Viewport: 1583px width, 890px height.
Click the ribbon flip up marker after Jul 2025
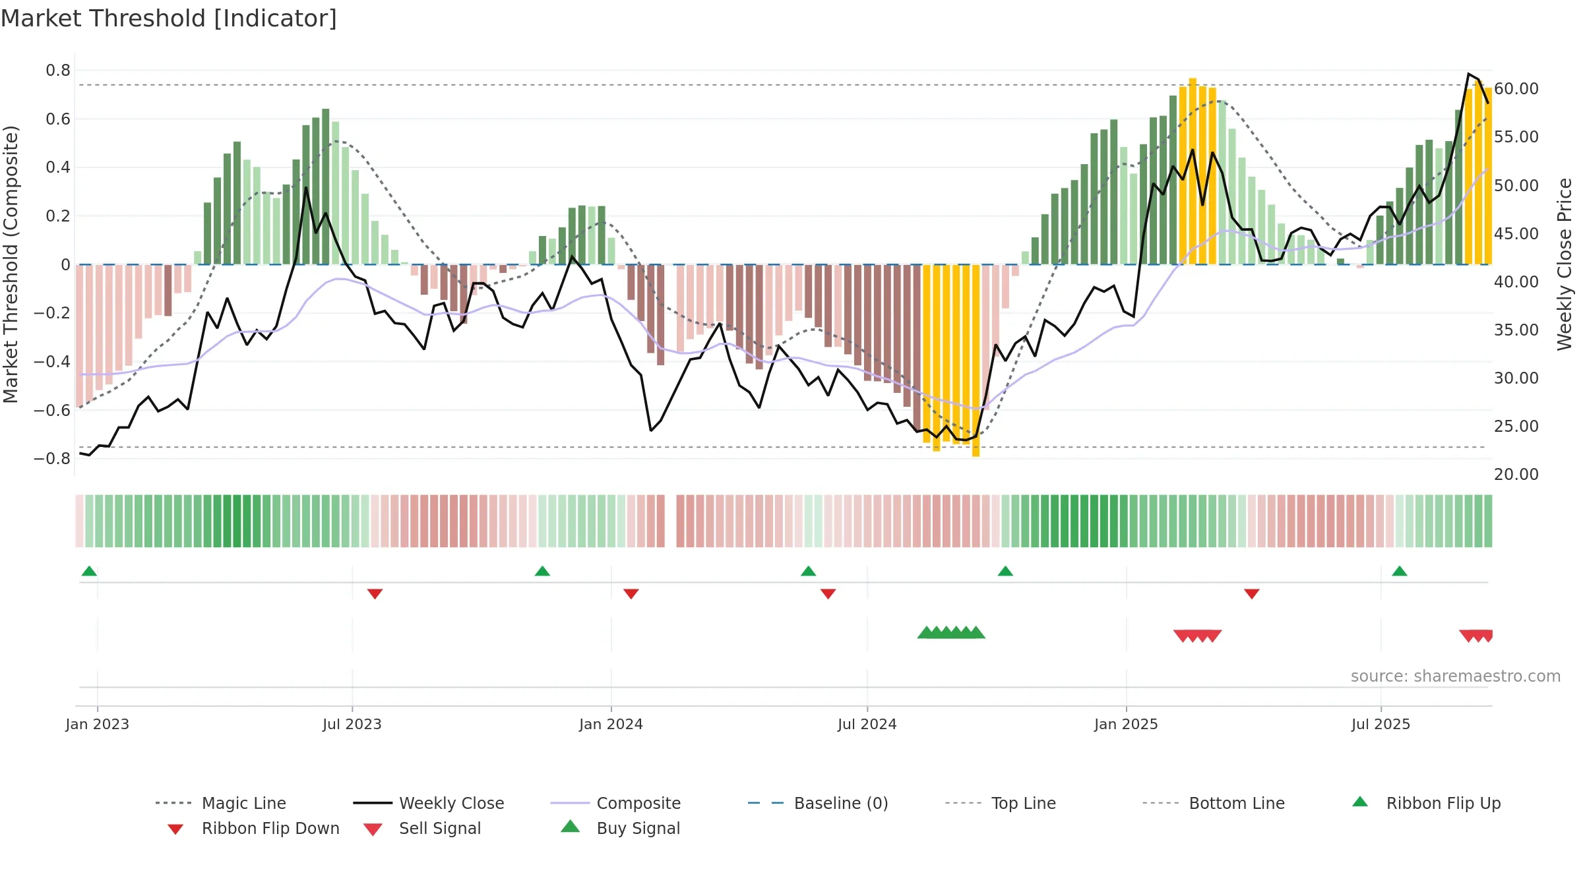(x=1400, y=571)
